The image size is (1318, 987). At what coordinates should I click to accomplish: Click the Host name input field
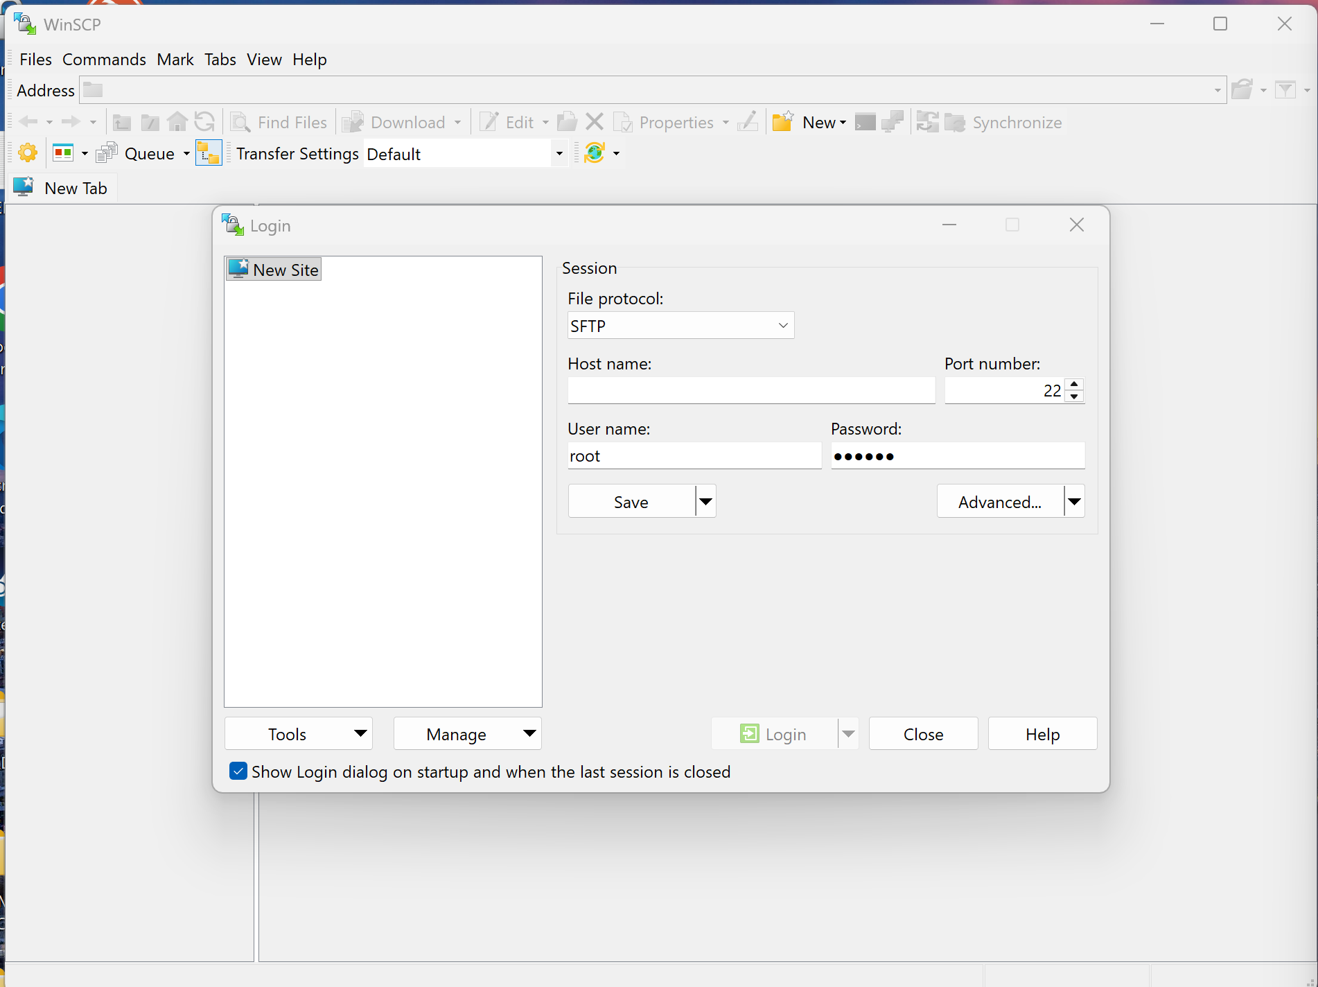coord(751,390)
